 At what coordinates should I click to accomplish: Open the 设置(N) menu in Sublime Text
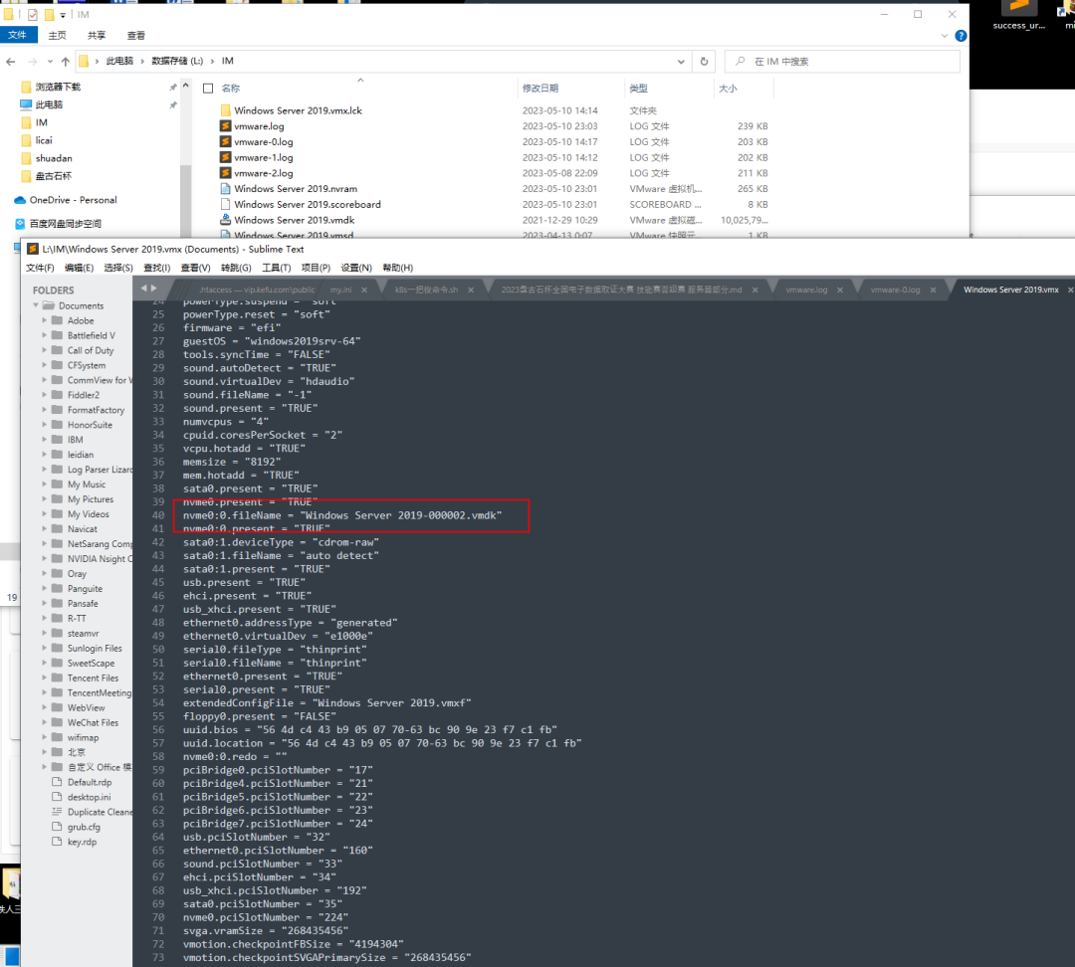click(x=356, y=268)
